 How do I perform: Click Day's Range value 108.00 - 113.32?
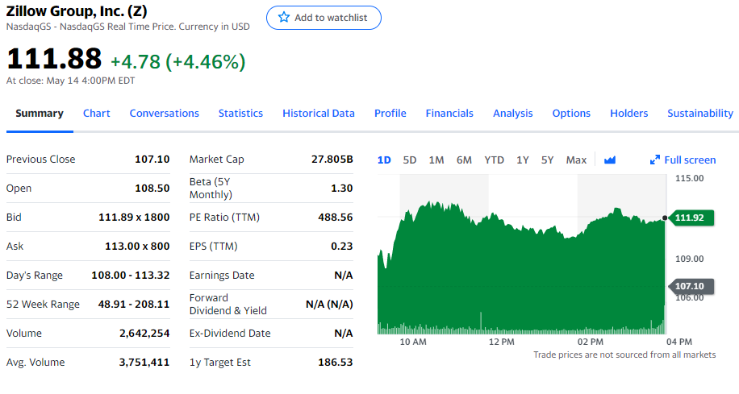[x=131, y=276]
